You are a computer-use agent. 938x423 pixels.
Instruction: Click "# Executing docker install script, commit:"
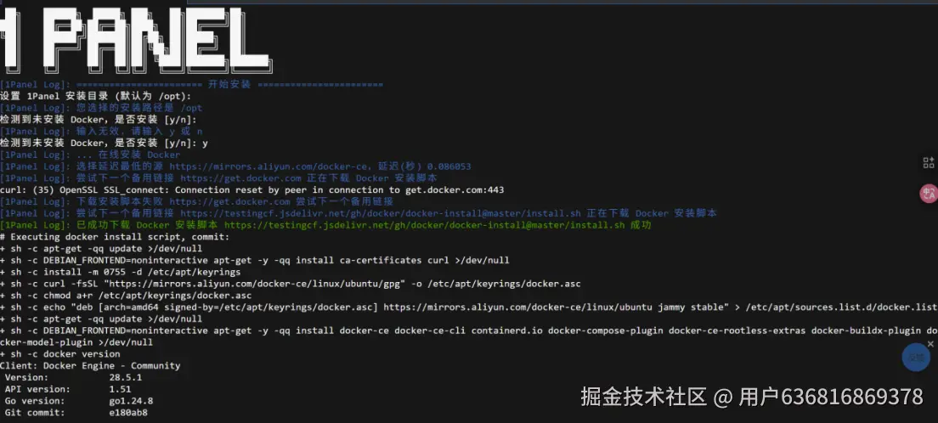tap(115, 237)
